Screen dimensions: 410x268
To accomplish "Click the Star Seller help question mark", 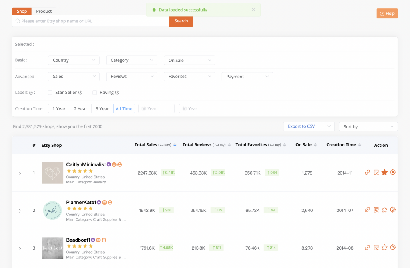I will (x=80, y=93).
